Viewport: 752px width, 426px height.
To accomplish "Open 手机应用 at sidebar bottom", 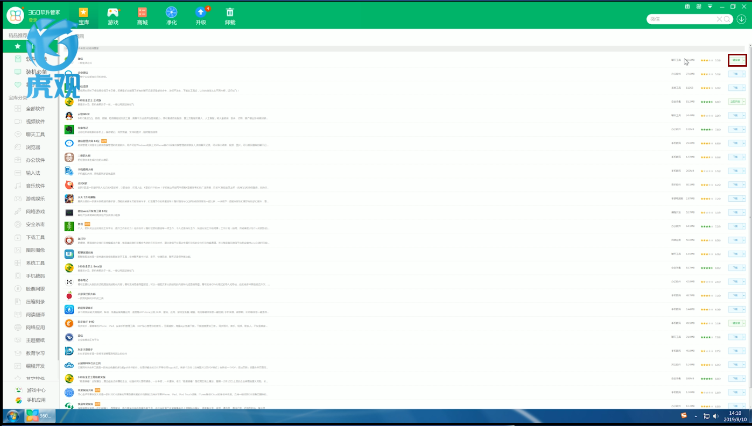I will tap(31, 400).
